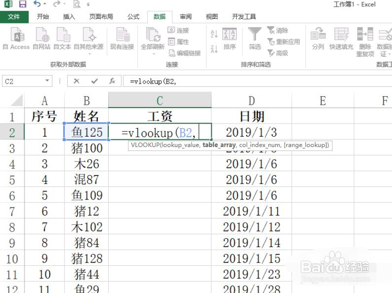Click the Redo arrow icon

coord(57,4)
